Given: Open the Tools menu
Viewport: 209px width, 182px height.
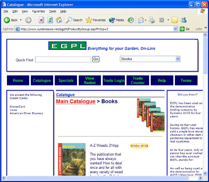Looking at the screenshot, I should [52, 11].
